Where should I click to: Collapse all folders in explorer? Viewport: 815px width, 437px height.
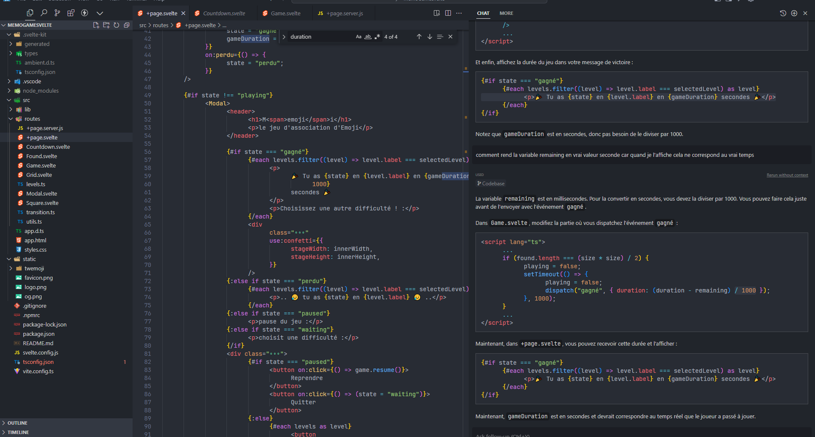[127, 25]
